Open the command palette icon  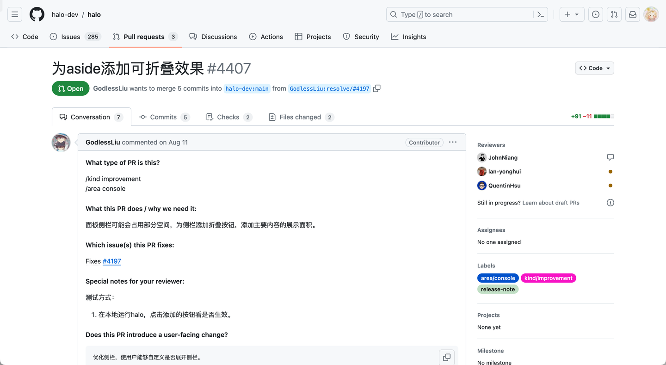(541, 14)
